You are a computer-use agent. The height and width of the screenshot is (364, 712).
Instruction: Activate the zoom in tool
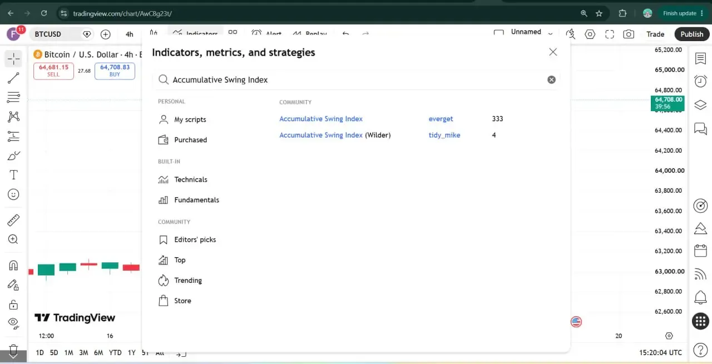pos(13,240)
